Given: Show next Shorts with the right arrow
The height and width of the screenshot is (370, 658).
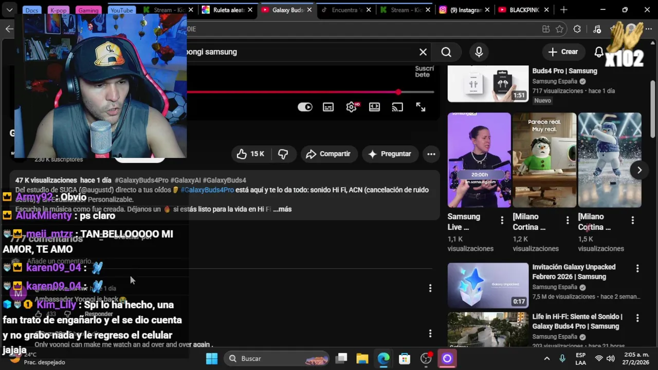Looking at the screenshot, I should click(x=639, y=170).
